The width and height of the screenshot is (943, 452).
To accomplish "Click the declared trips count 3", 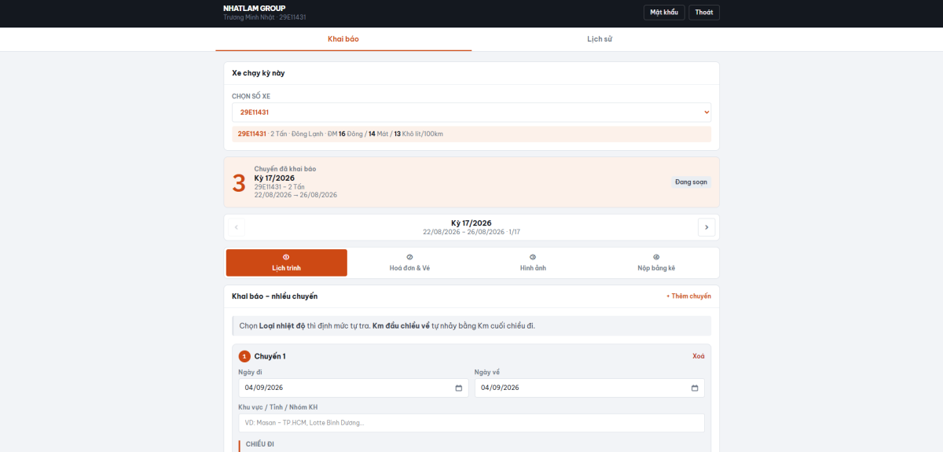I will click(x=239, y=183).
